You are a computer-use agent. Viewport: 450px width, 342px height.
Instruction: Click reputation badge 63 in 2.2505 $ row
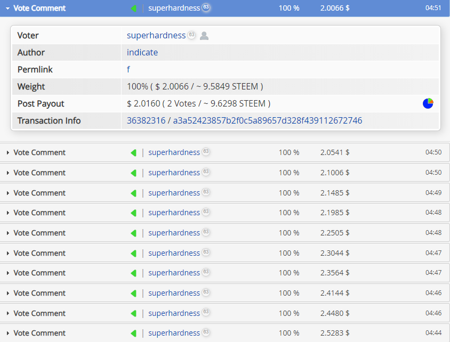(x=206, y=232)
